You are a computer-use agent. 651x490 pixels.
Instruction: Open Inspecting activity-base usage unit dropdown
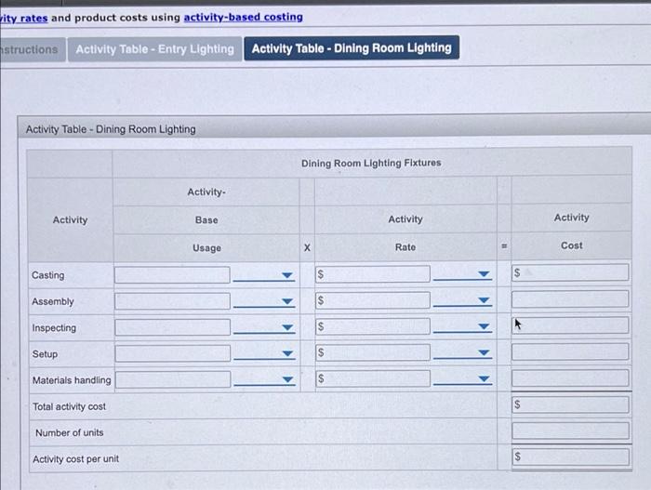tap(264, 327)
